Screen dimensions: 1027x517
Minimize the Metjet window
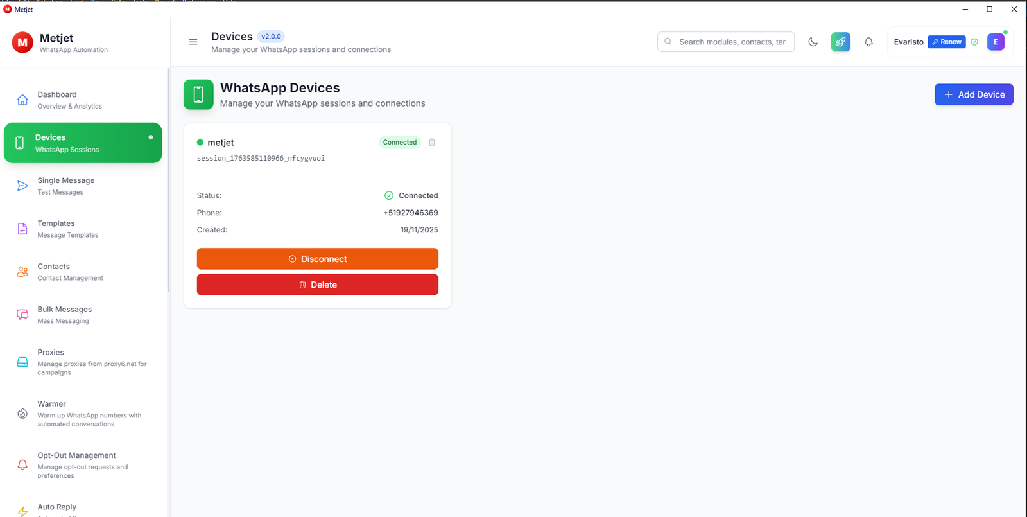(965, 9)
